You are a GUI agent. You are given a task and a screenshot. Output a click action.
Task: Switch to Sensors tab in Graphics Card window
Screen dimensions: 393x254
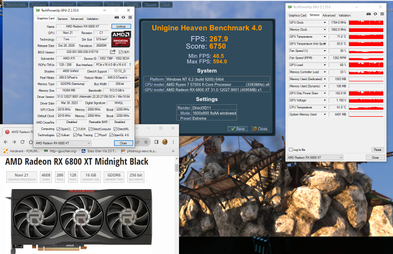[x=62, y=19]
